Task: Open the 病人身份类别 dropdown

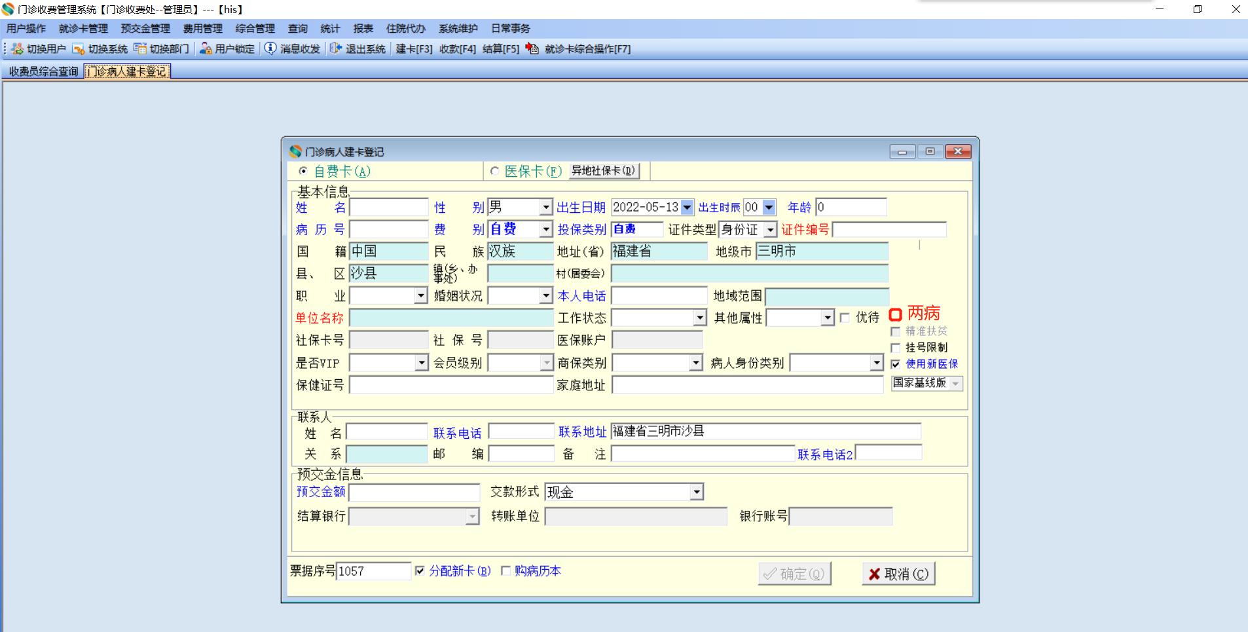Action: 876,363
